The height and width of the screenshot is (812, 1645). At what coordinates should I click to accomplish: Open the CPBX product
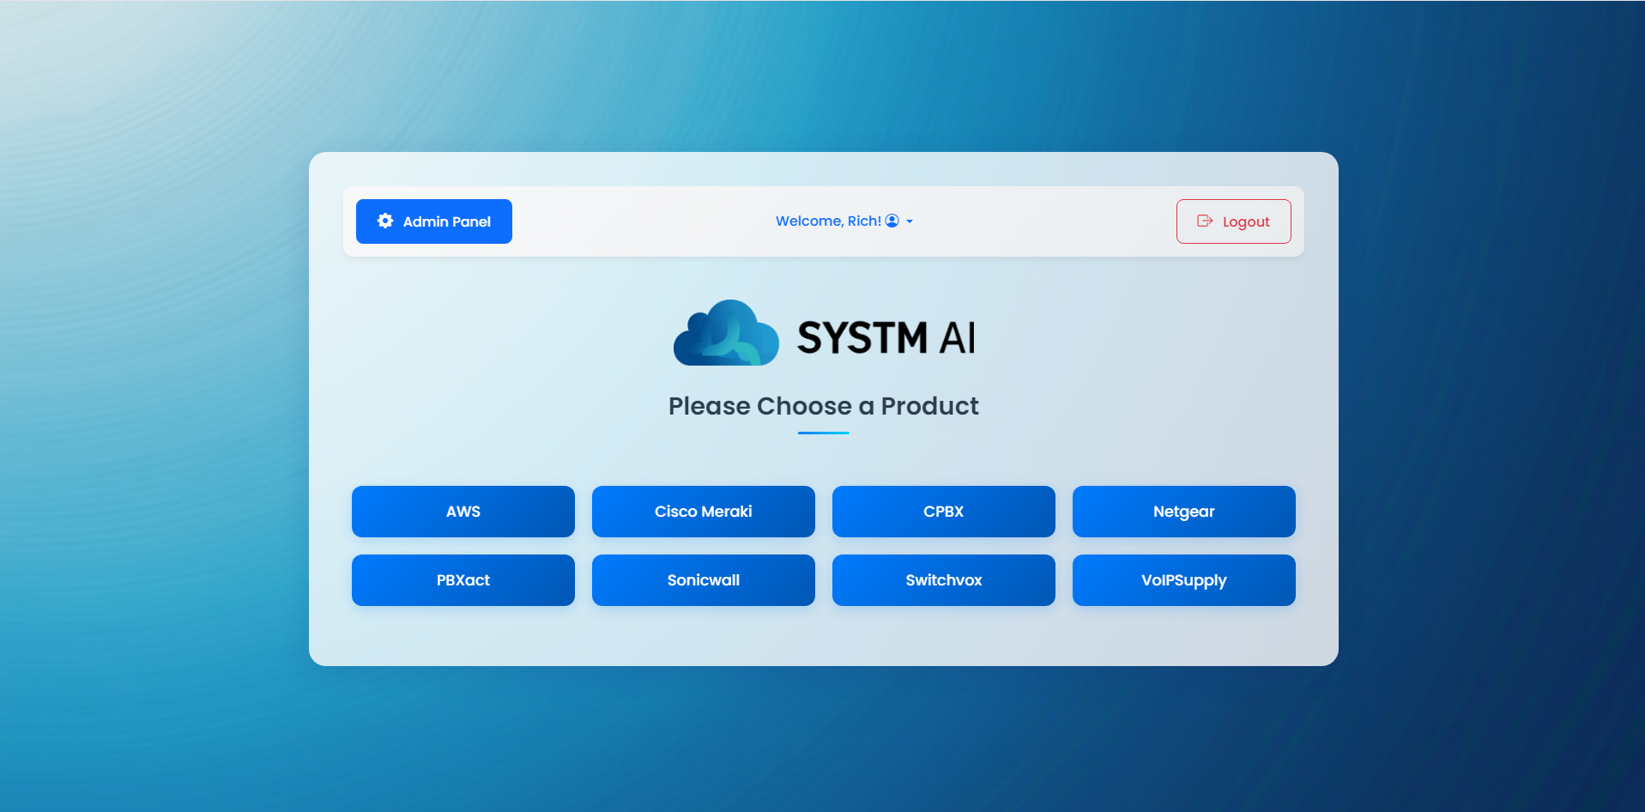tap(943, 512)
